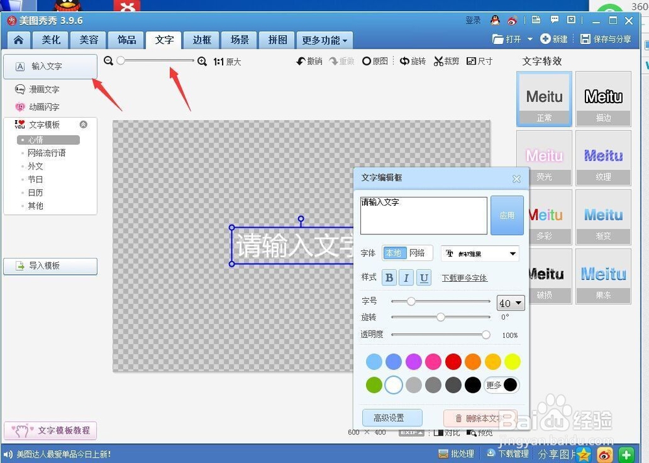Click the 重做 redo icon

click(x=334, y=61)
